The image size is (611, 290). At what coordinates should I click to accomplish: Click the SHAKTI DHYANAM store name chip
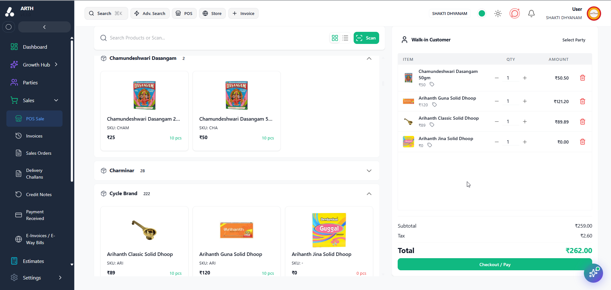pos(450,13)
